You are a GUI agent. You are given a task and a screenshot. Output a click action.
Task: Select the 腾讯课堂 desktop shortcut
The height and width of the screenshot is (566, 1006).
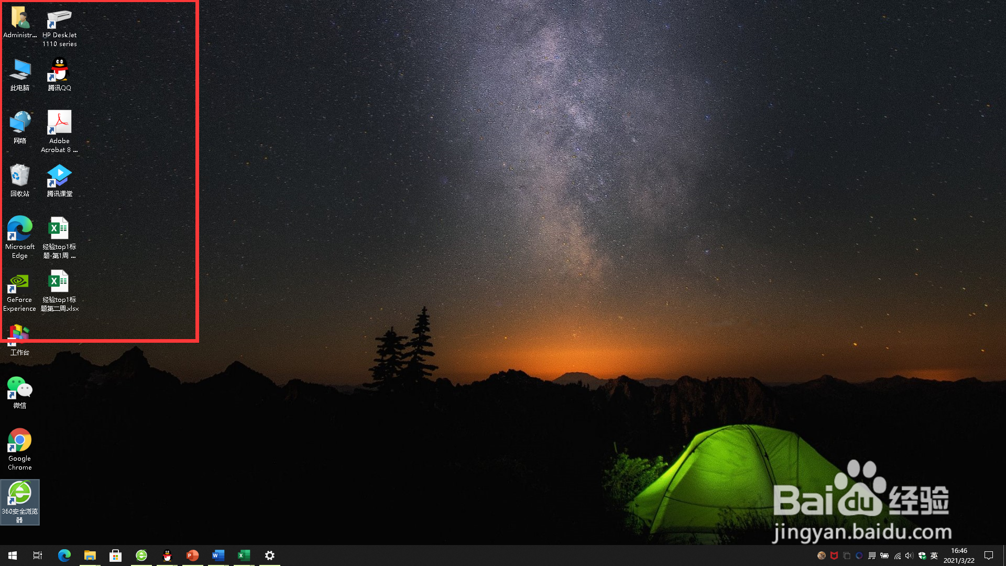(59, 180)
